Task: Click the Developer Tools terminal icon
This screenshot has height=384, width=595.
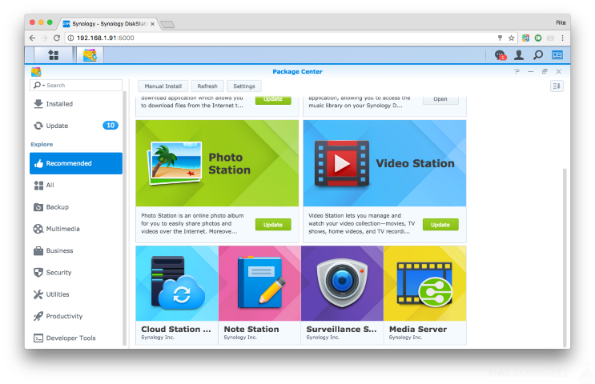Action: [38, 338]
